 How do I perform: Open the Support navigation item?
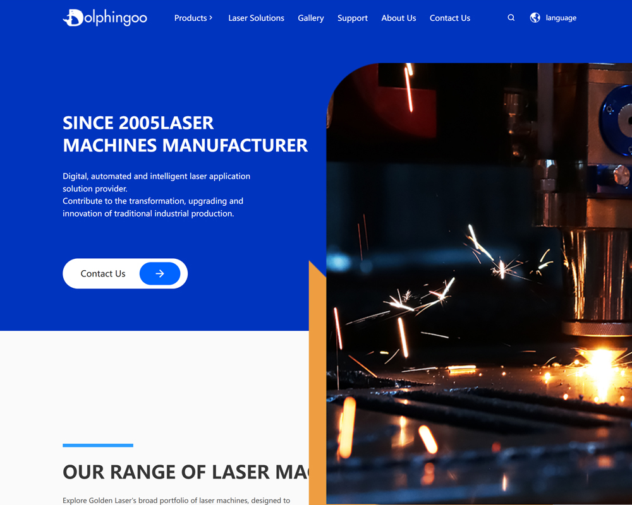click(x=352, y=18)
